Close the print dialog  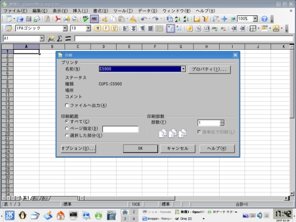coord(235,55)
